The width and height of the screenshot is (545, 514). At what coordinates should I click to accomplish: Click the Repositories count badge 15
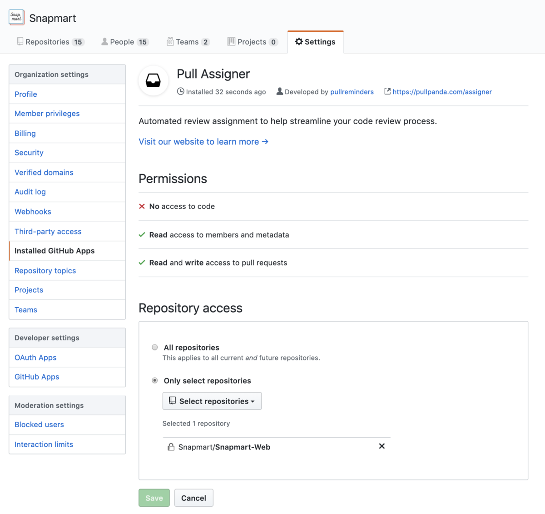[x=78, y=42]
